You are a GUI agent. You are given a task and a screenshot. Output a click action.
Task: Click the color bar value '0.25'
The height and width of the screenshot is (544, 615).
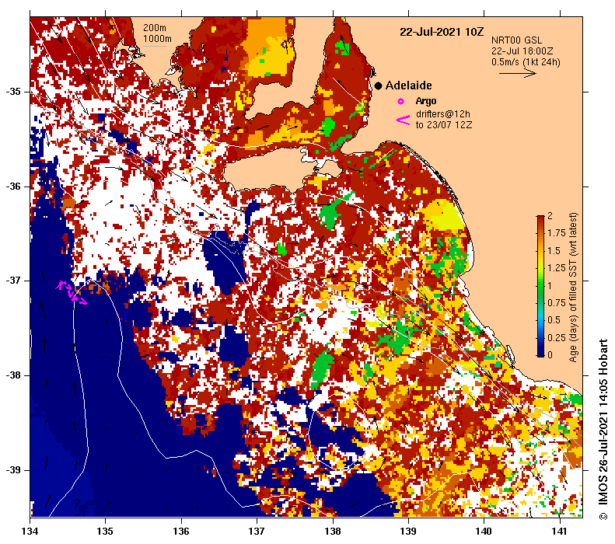557,337
